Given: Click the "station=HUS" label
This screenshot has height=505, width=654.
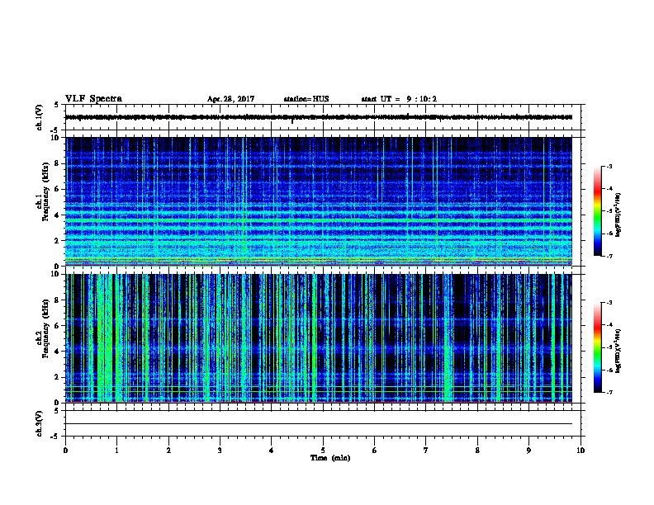Looking at the screenshot, I should 306,99.
